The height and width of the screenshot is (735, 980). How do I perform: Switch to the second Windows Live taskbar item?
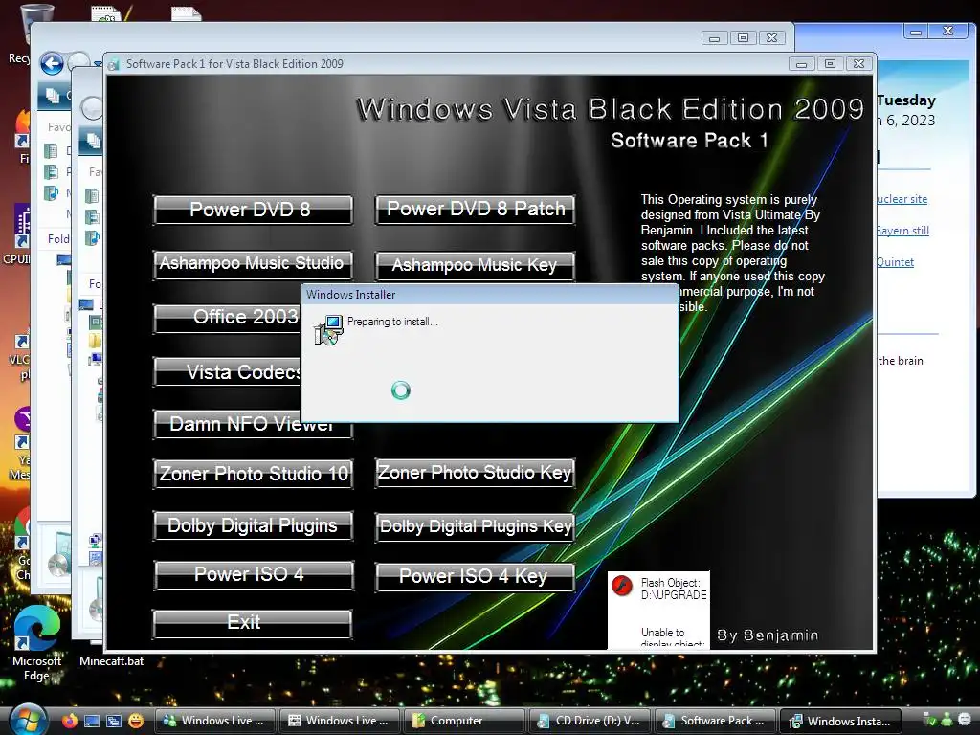click(339, 721)
